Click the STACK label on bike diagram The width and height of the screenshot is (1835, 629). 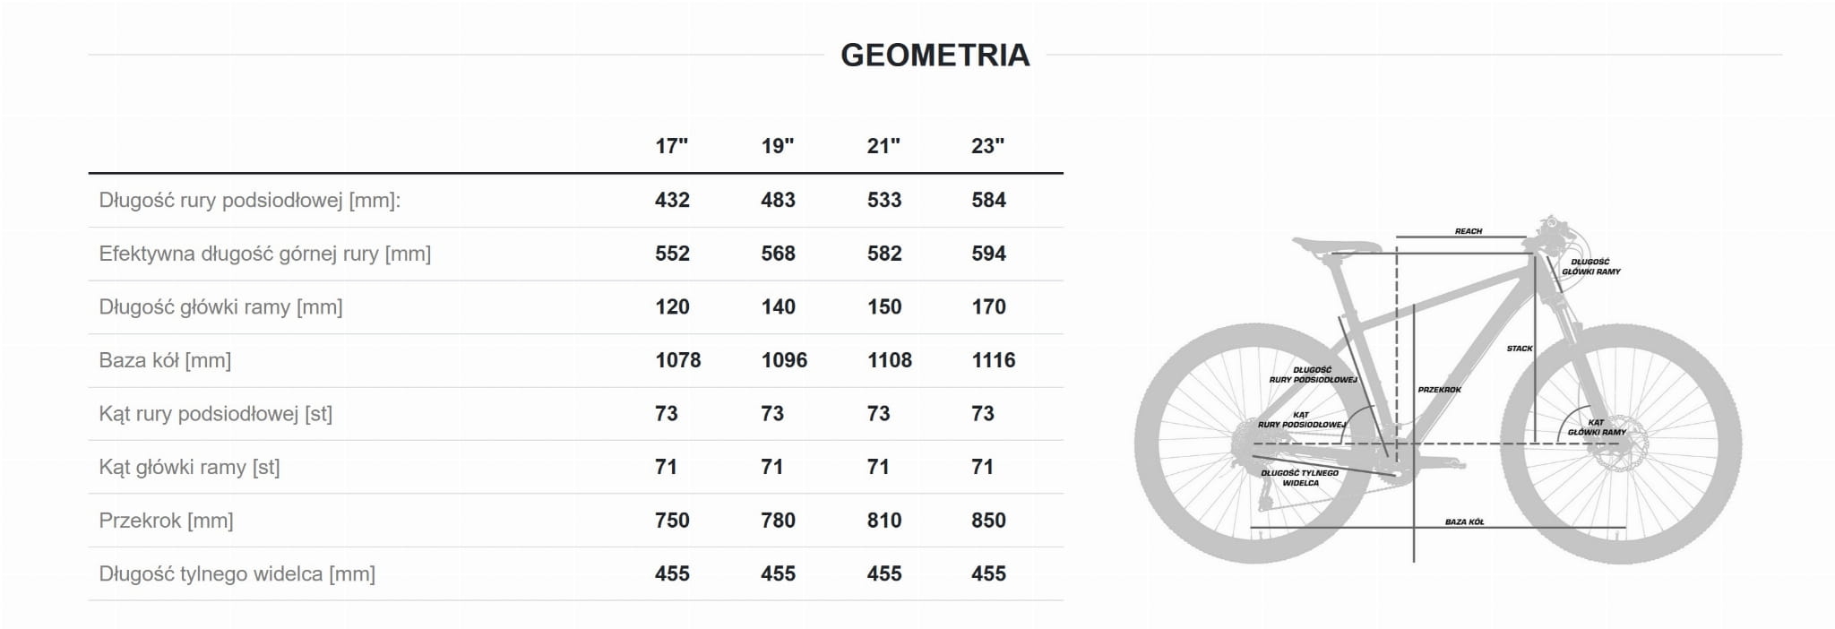1519,349
